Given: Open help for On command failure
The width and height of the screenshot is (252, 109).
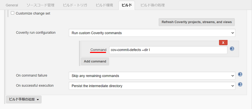Looking at the screenshot, I should click(x=240, y=74).
